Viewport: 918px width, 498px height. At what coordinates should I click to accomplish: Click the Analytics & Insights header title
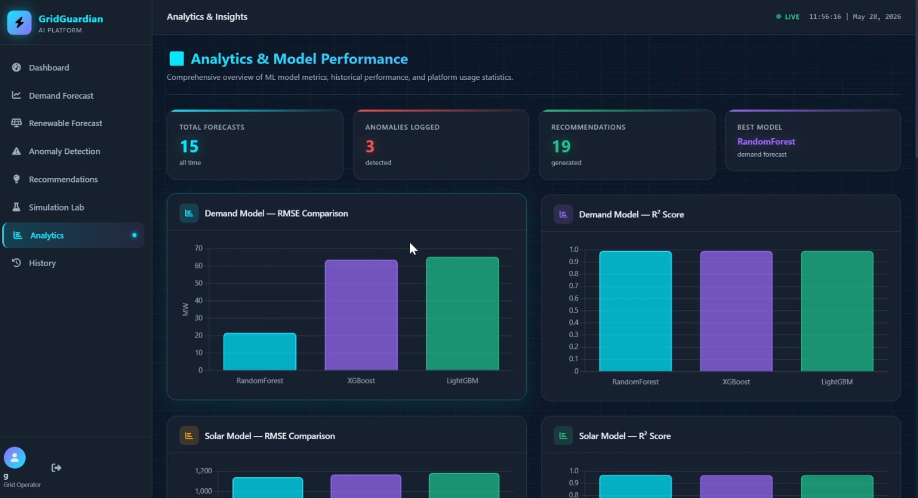(207, 17)
